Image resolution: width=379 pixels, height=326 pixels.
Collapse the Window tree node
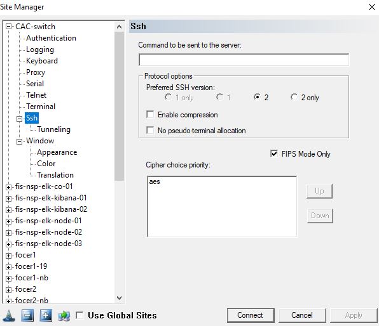(x=19, y=141)
